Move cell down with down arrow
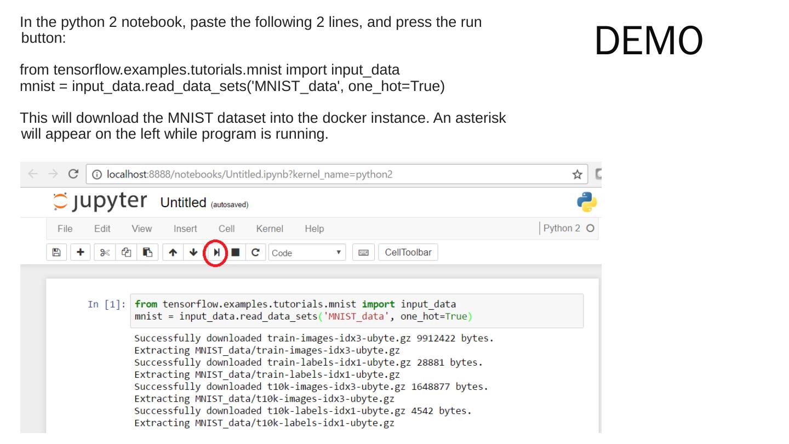This screenshot has height=444, width=789. click(x=193, y=253)
